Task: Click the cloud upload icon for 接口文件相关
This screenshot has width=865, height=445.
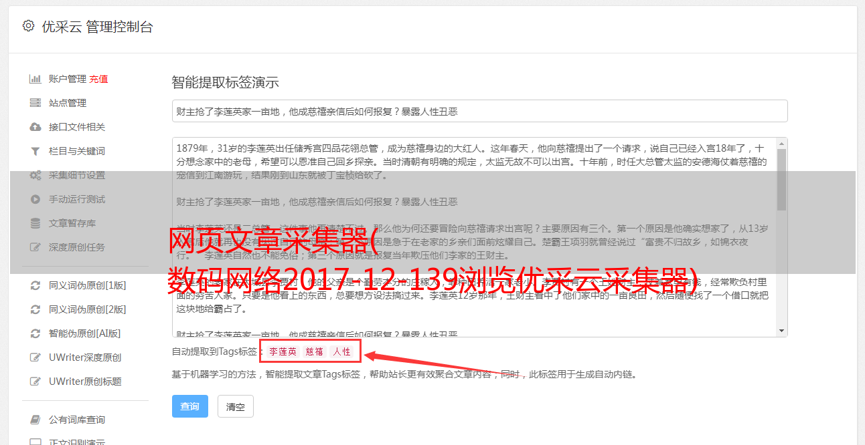Action: 35,127
